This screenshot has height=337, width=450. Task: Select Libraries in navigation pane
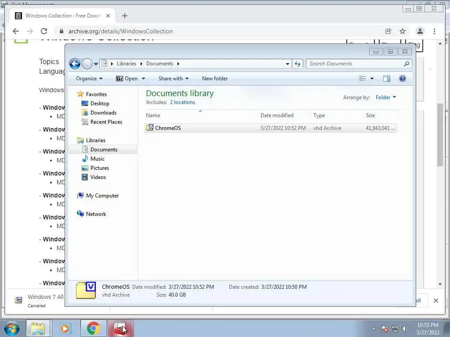click(95, 140)
